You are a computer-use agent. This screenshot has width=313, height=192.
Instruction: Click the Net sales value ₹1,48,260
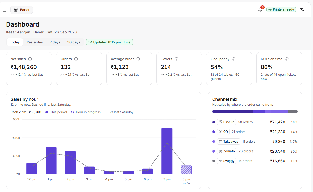coord(24,67)
